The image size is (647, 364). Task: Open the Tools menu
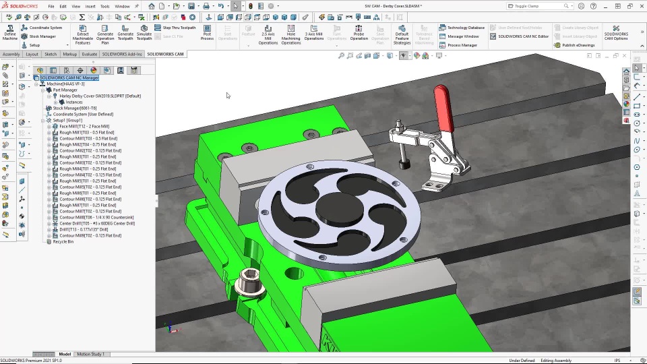tap(105, 7)
